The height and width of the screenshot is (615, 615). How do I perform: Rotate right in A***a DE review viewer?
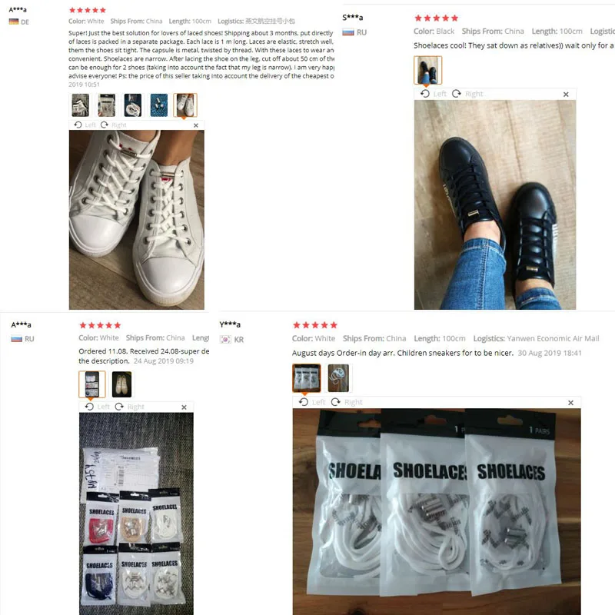113,125
